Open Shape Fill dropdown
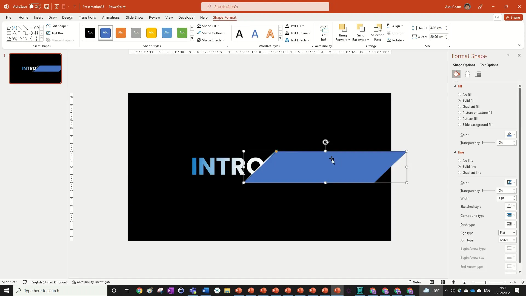526x296 pixels. (x=208, y=26)
